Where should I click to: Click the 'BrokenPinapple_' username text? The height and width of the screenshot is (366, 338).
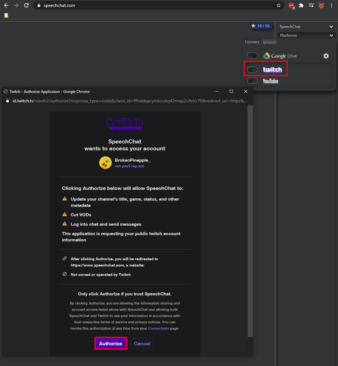(132, 160)
